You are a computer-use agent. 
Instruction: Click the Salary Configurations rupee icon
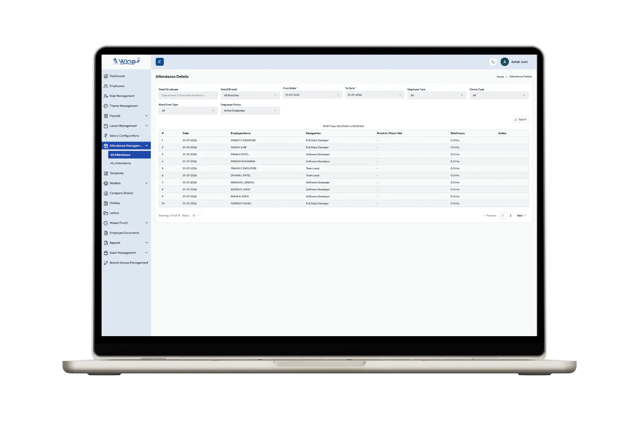[106, 136]
